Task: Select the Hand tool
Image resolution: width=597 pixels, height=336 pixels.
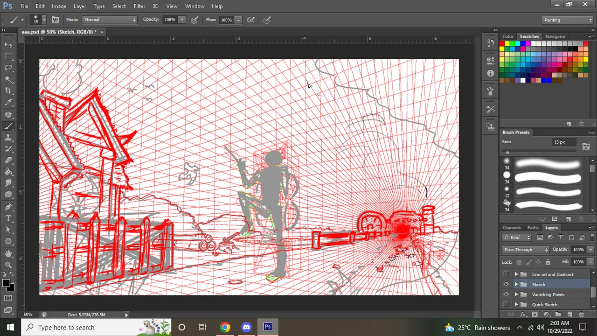Action: [x=8, y=253]
